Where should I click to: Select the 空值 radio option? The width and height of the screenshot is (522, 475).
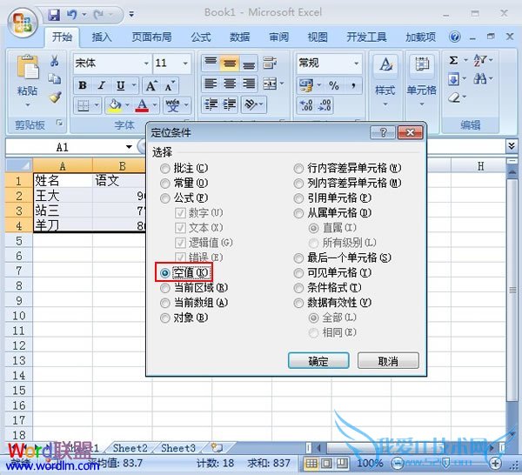(164, 273)
